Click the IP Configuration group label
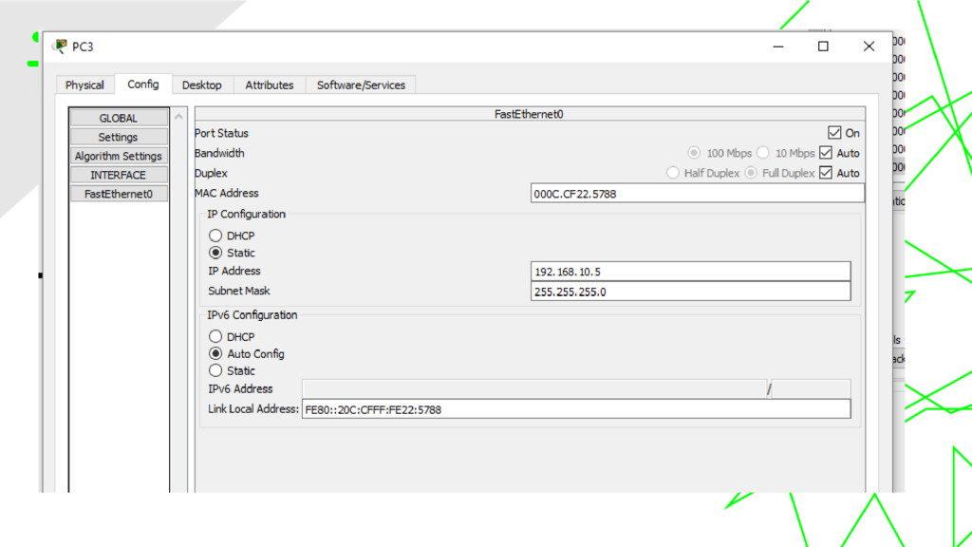Image resolution: width=972 pixels, height=547 pixels. click(246, 214)
